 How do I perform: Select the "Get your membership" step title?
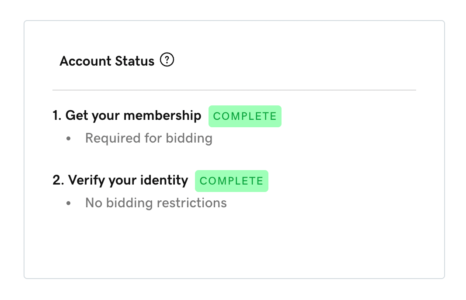(x=133, y=116)
